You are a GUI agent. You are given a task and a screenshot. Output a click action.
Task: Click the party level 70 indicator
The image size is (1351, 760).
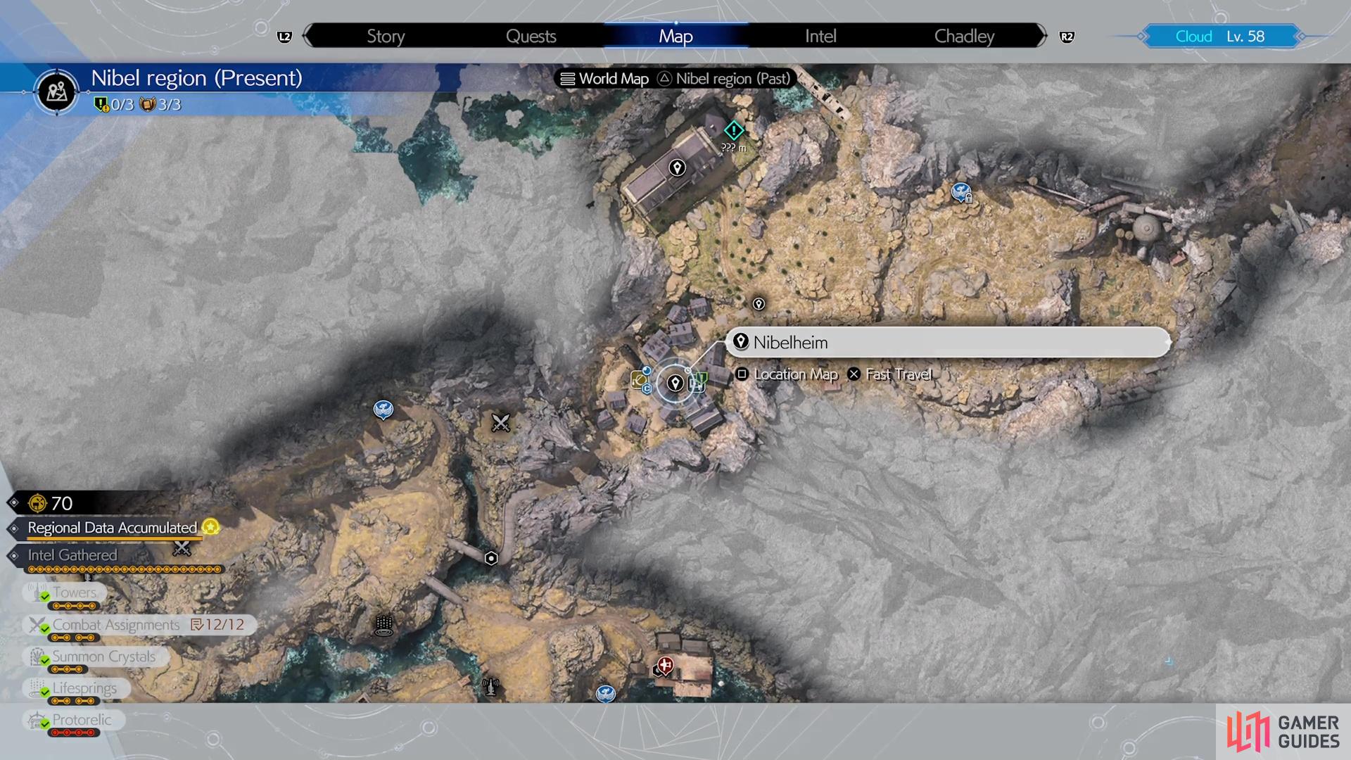pos(51,503)
